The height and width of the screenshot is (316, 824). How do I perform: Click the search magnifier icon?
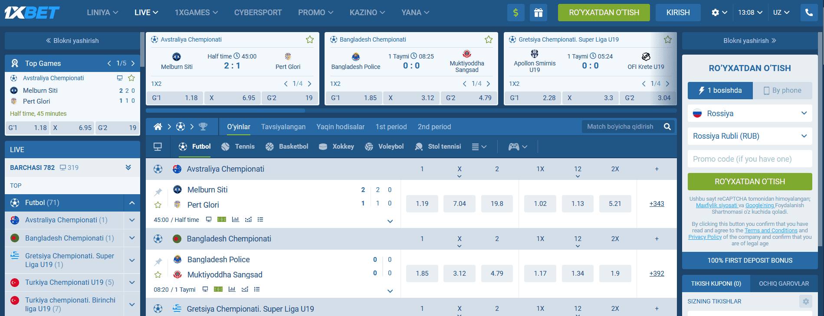(667, 127)
